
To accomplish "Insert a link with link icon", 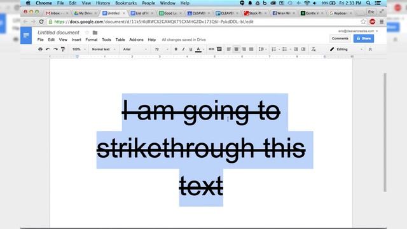I will coord(211,49).
